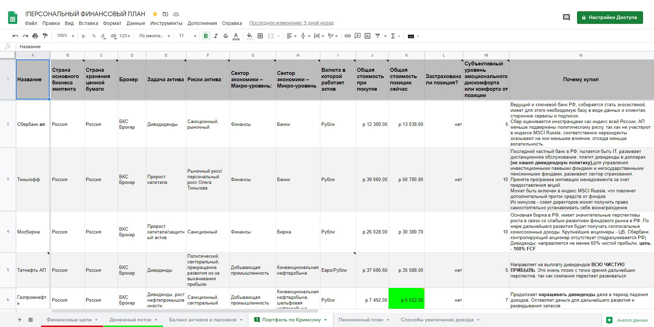654x327 pixels.
Task: Switch to Пенсионный план sheet
Action: [x=364, y=320]
